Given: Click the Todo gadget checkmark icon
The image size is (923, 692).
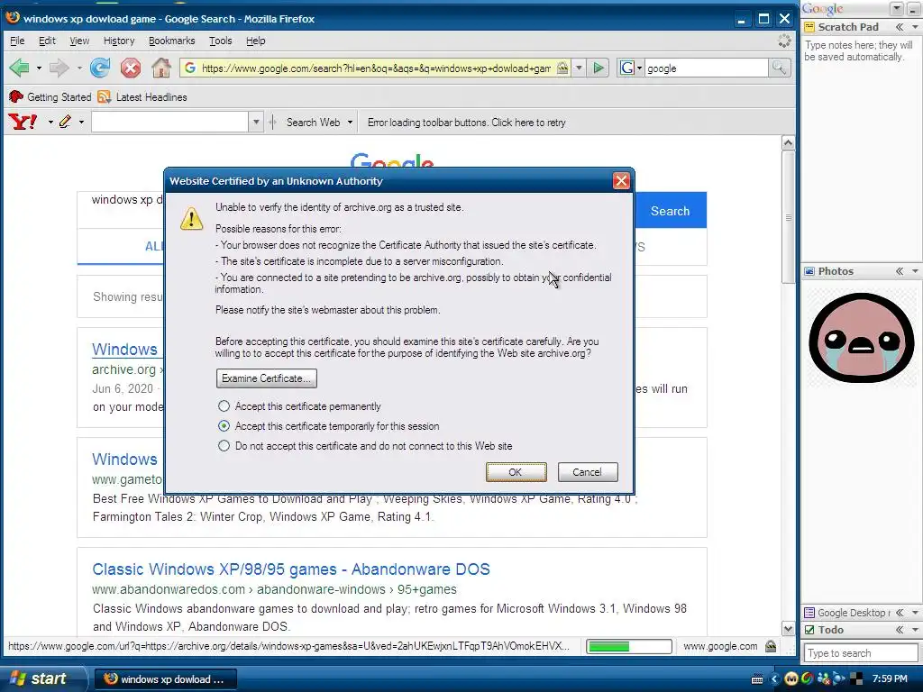Looking at the screenshot, I should pos(809,630).
